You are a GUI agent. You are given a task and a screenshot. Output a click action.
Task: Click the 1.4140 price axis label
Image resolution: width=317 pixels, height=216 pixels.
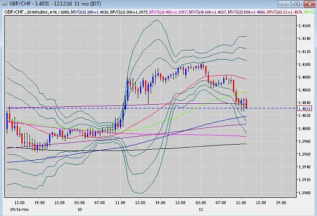click(x=304, y=38)
